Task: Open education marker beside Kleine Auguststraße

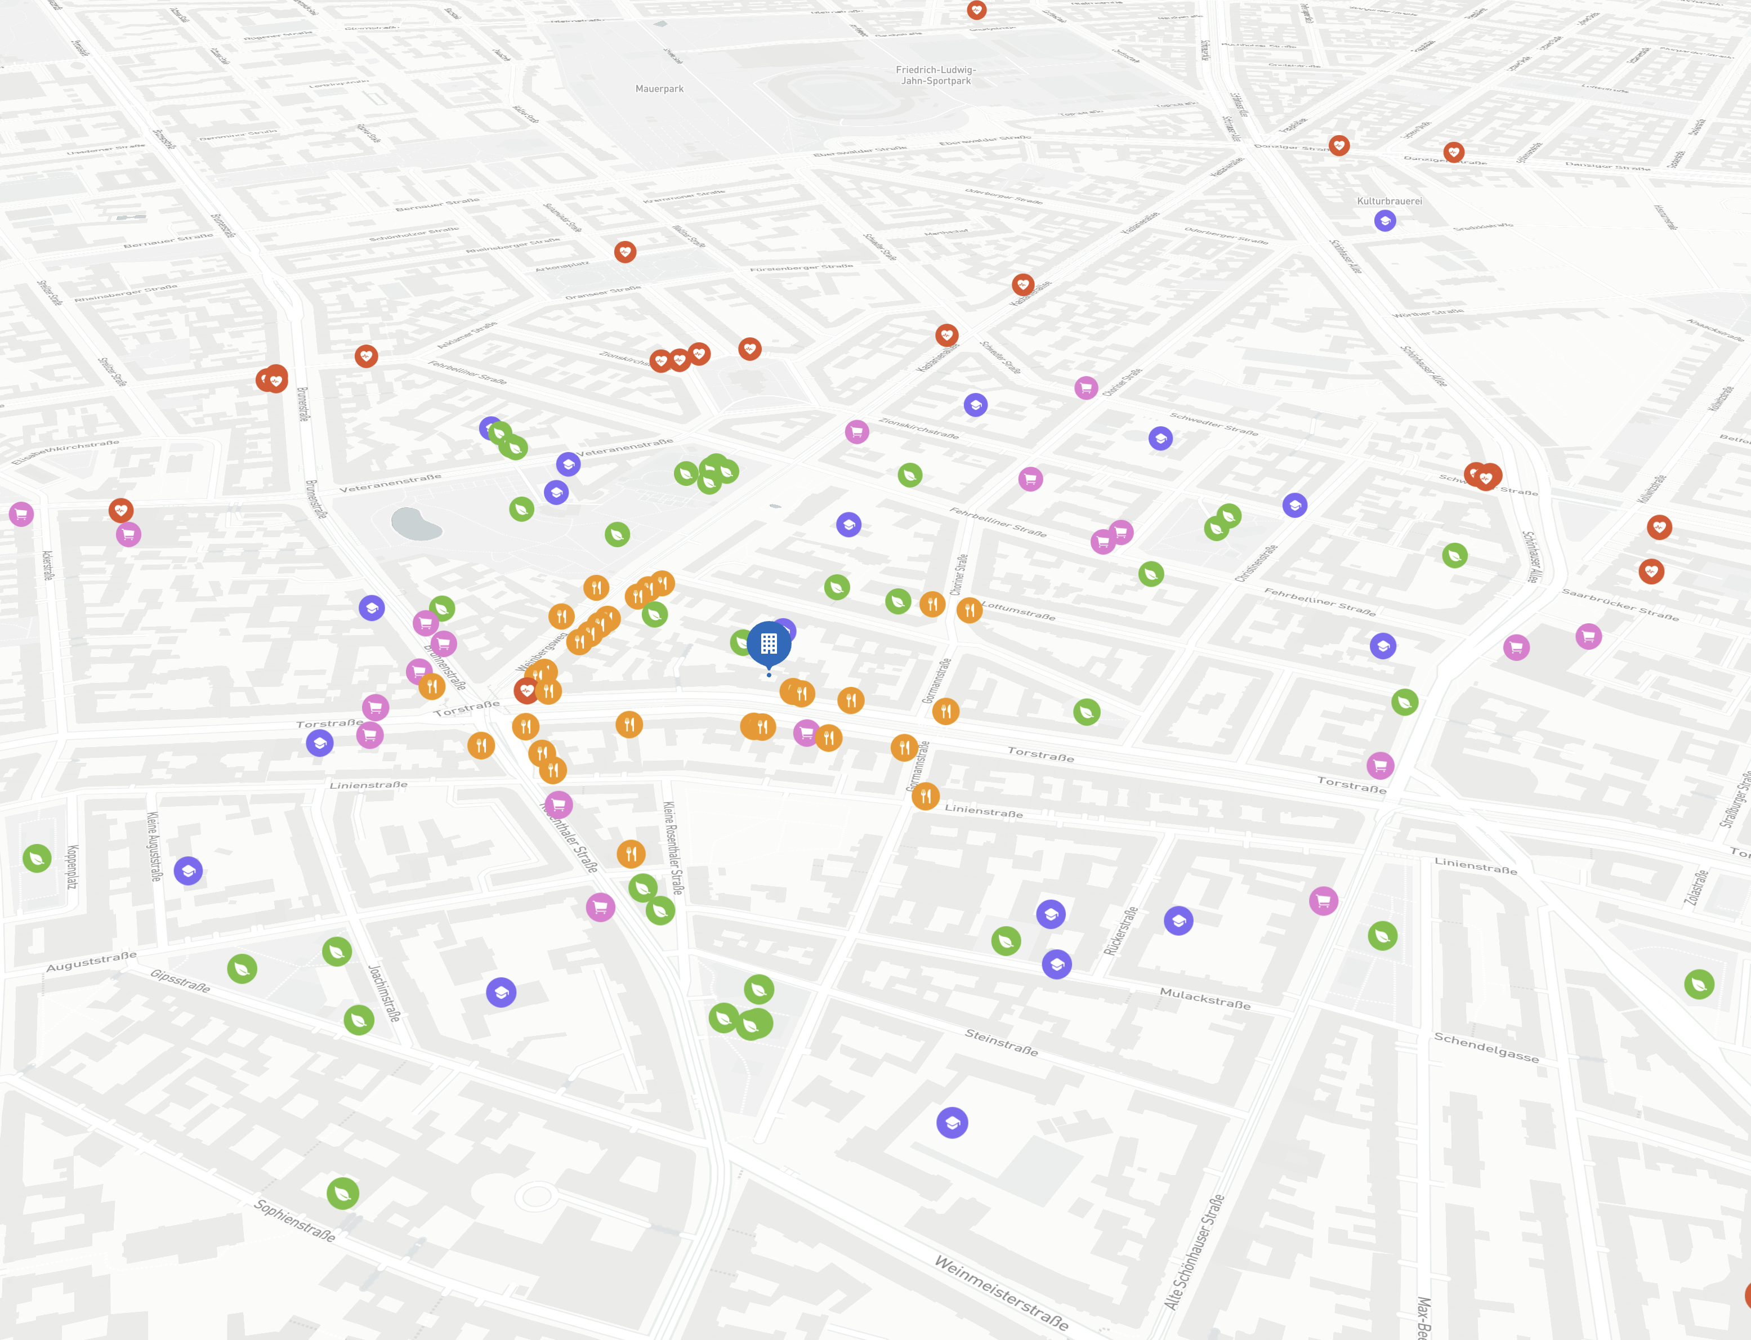Action: 188,871
